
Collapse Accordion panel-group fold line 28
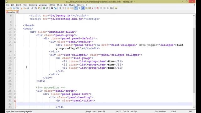[x=15, y=91]
